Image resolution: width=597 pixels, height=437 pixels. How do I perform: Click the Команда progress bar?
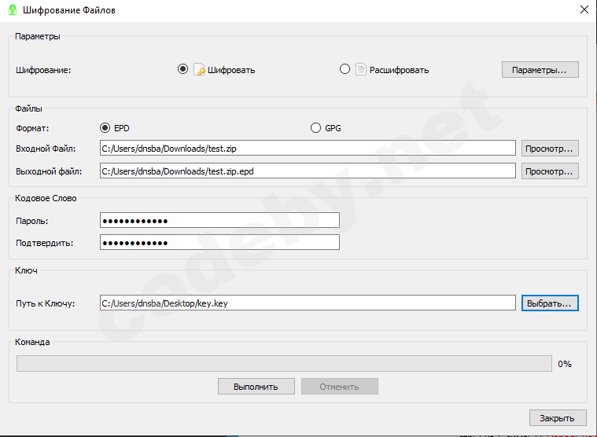(284, 363)
